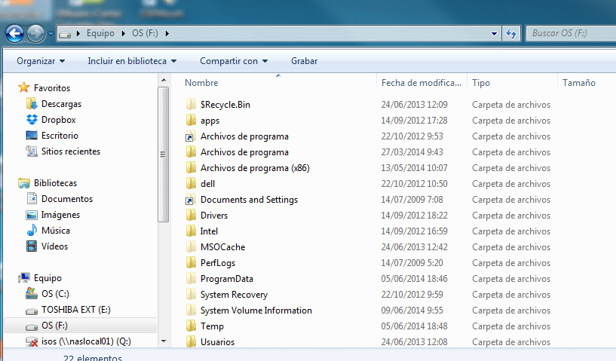Select the MSOCache folder
616x361 pixels.
(x=222, y=247)
